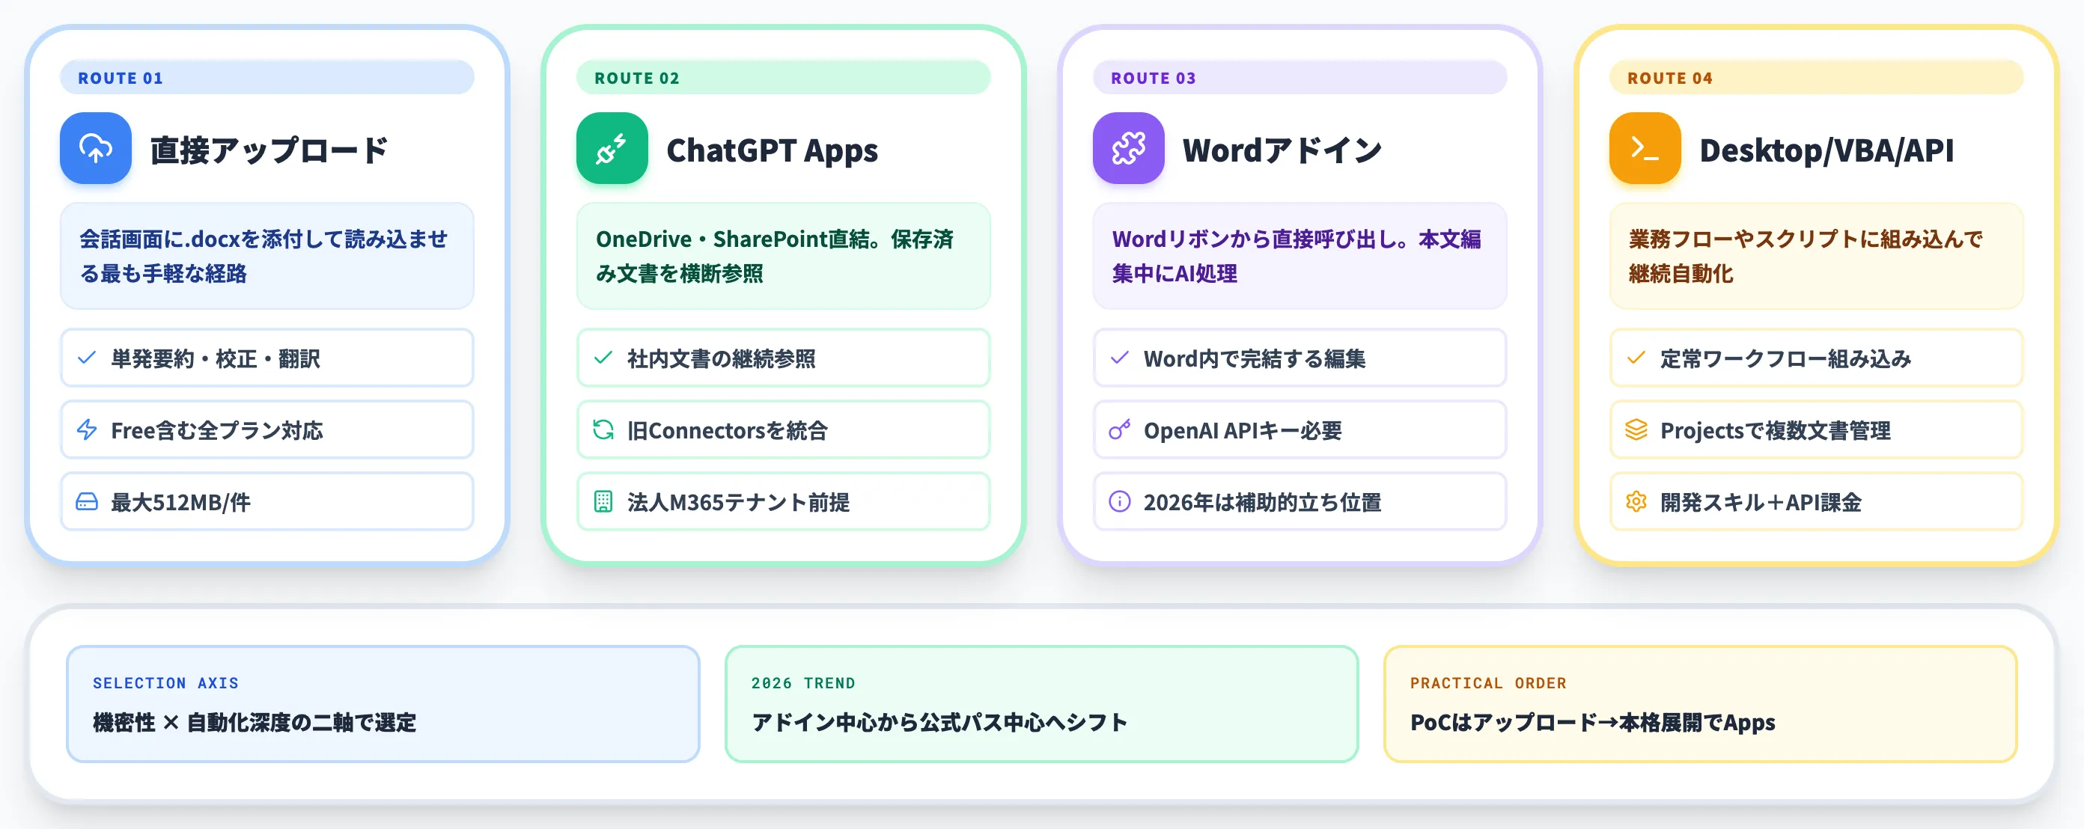Click text PoCはアップロード→本格展開でApps

1592,722
